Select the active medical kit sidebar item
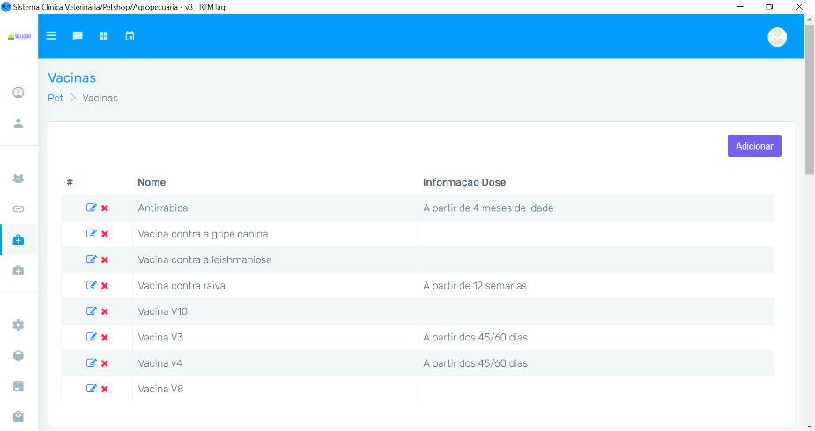 click(x=19, y=239)
